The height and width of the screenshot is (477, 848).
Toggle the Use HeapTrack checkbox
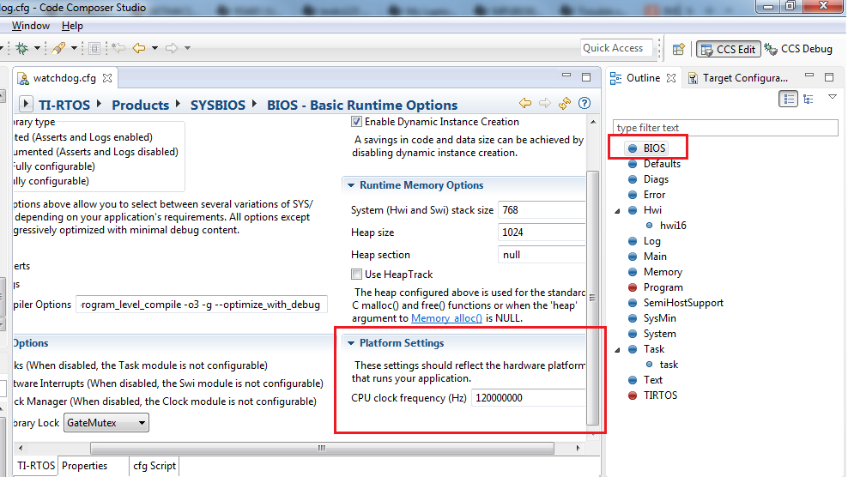tap(356, 275)
